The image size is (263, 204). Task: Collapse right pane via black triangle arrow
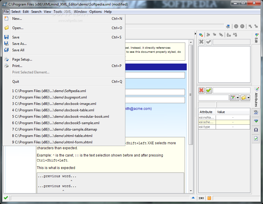click(x=195, y=34)
